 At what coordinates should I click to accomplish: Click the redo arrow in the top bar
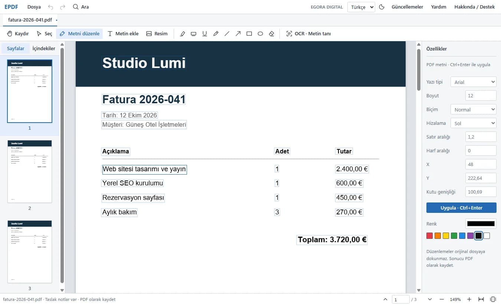(63, 7)
